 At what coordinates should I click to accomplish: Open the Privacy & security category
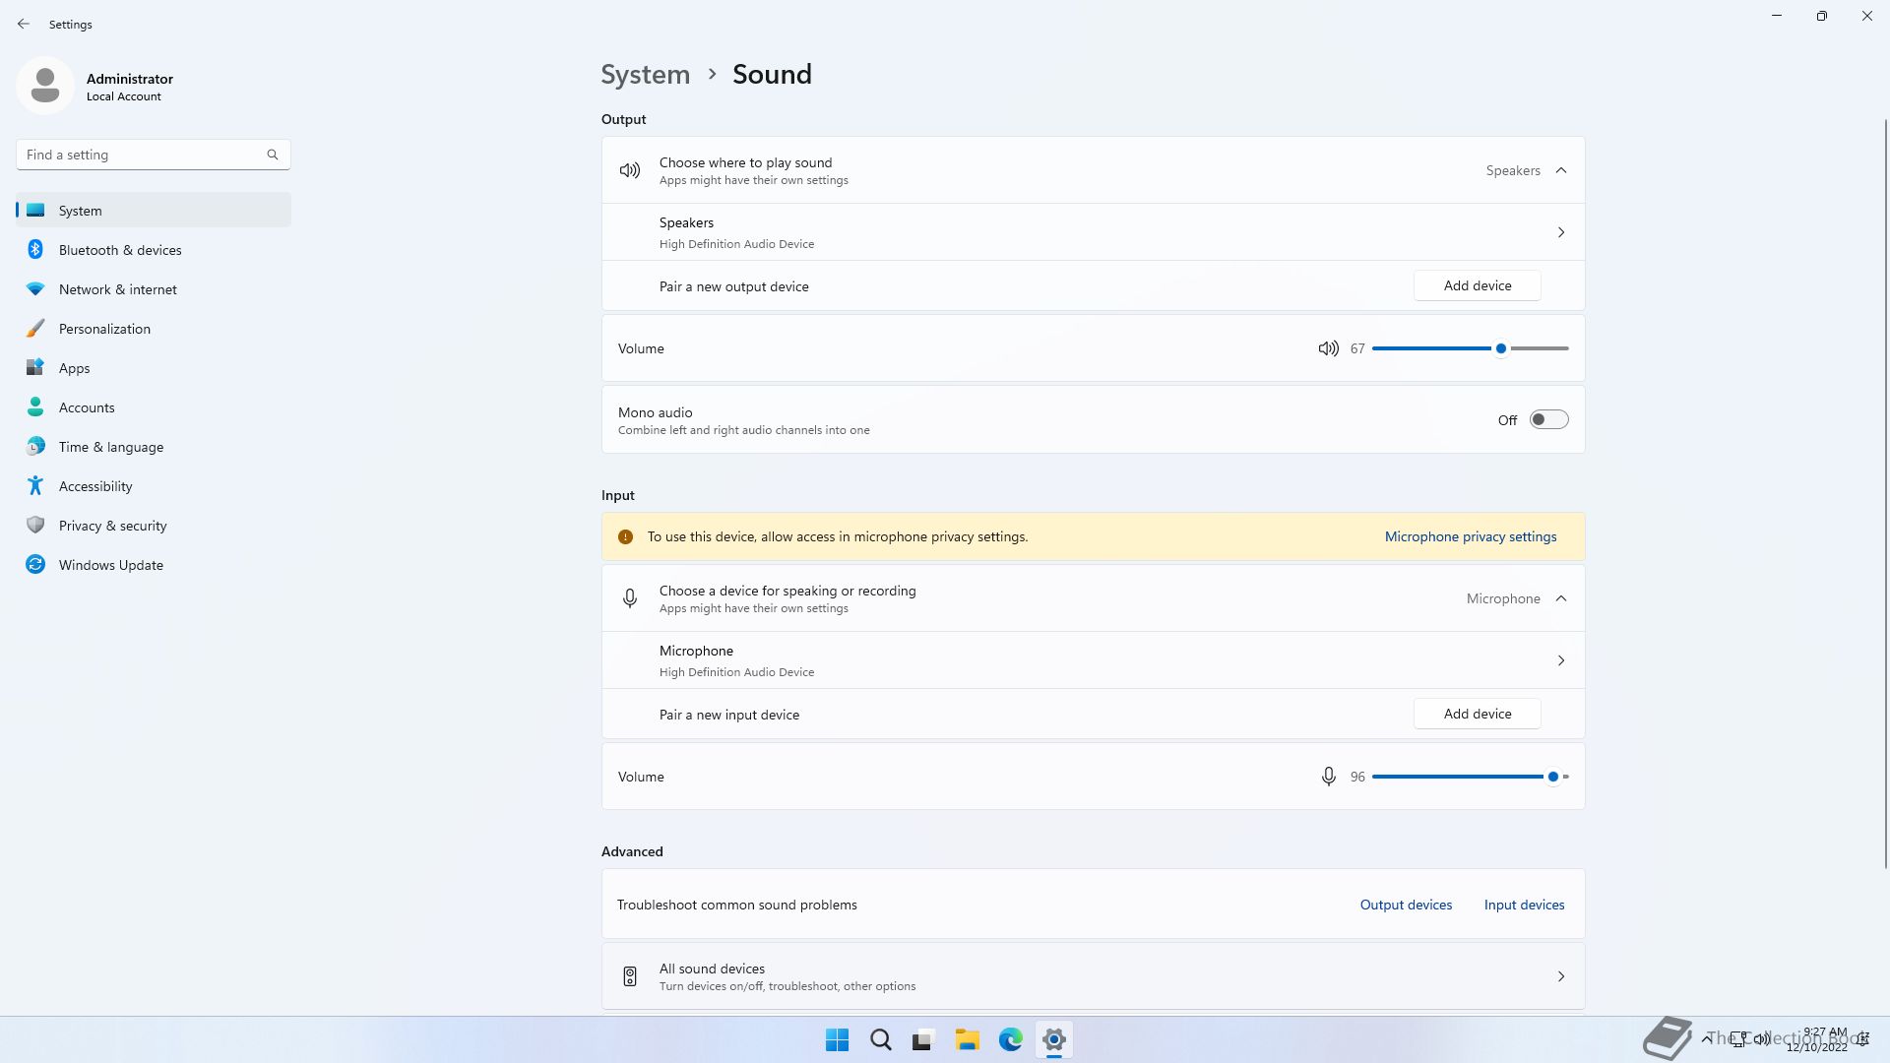112,526
